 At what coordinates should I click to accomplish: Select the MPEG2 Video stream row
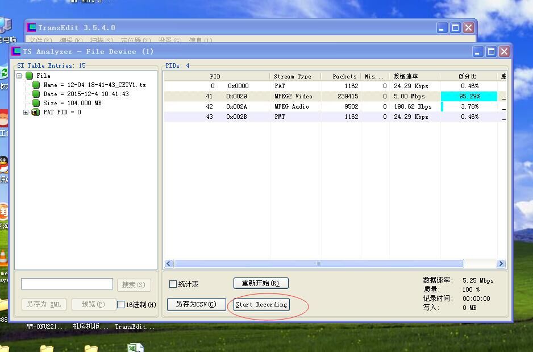point(335,96)
